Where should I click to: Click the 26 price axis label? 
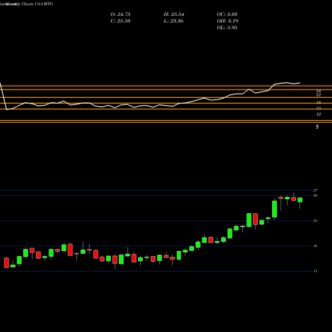(315, 195)
